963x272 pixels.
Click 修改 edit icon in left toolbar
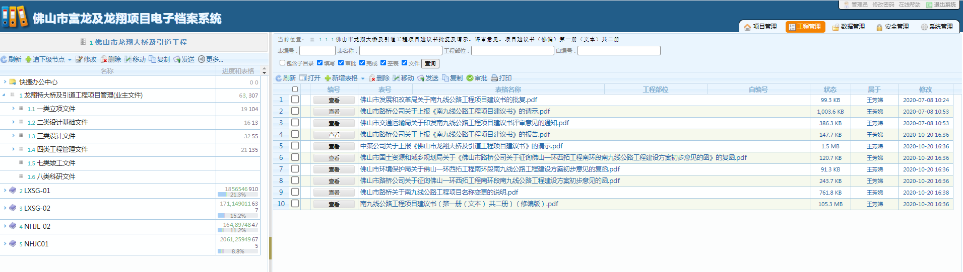(x=79, y=59)
